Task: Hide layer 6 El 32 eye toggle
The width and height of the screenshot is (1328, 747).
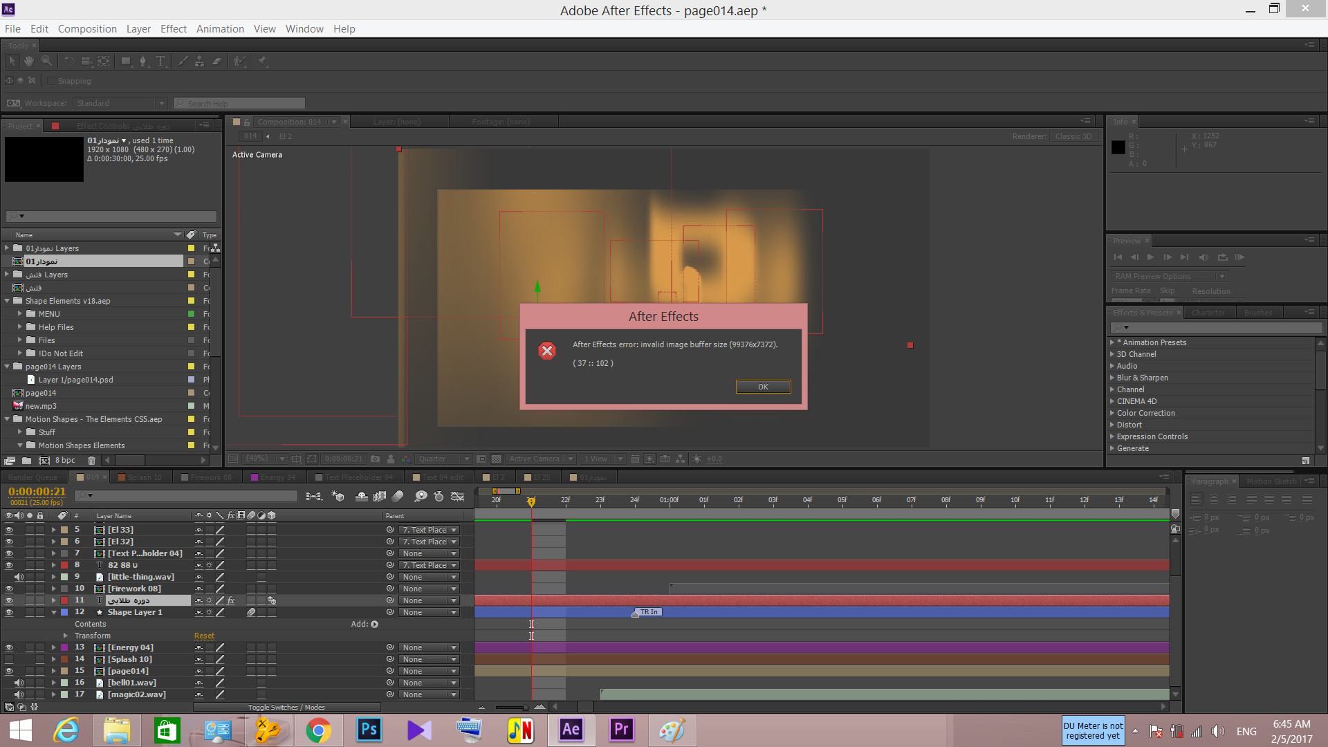Action: point(9,542)
